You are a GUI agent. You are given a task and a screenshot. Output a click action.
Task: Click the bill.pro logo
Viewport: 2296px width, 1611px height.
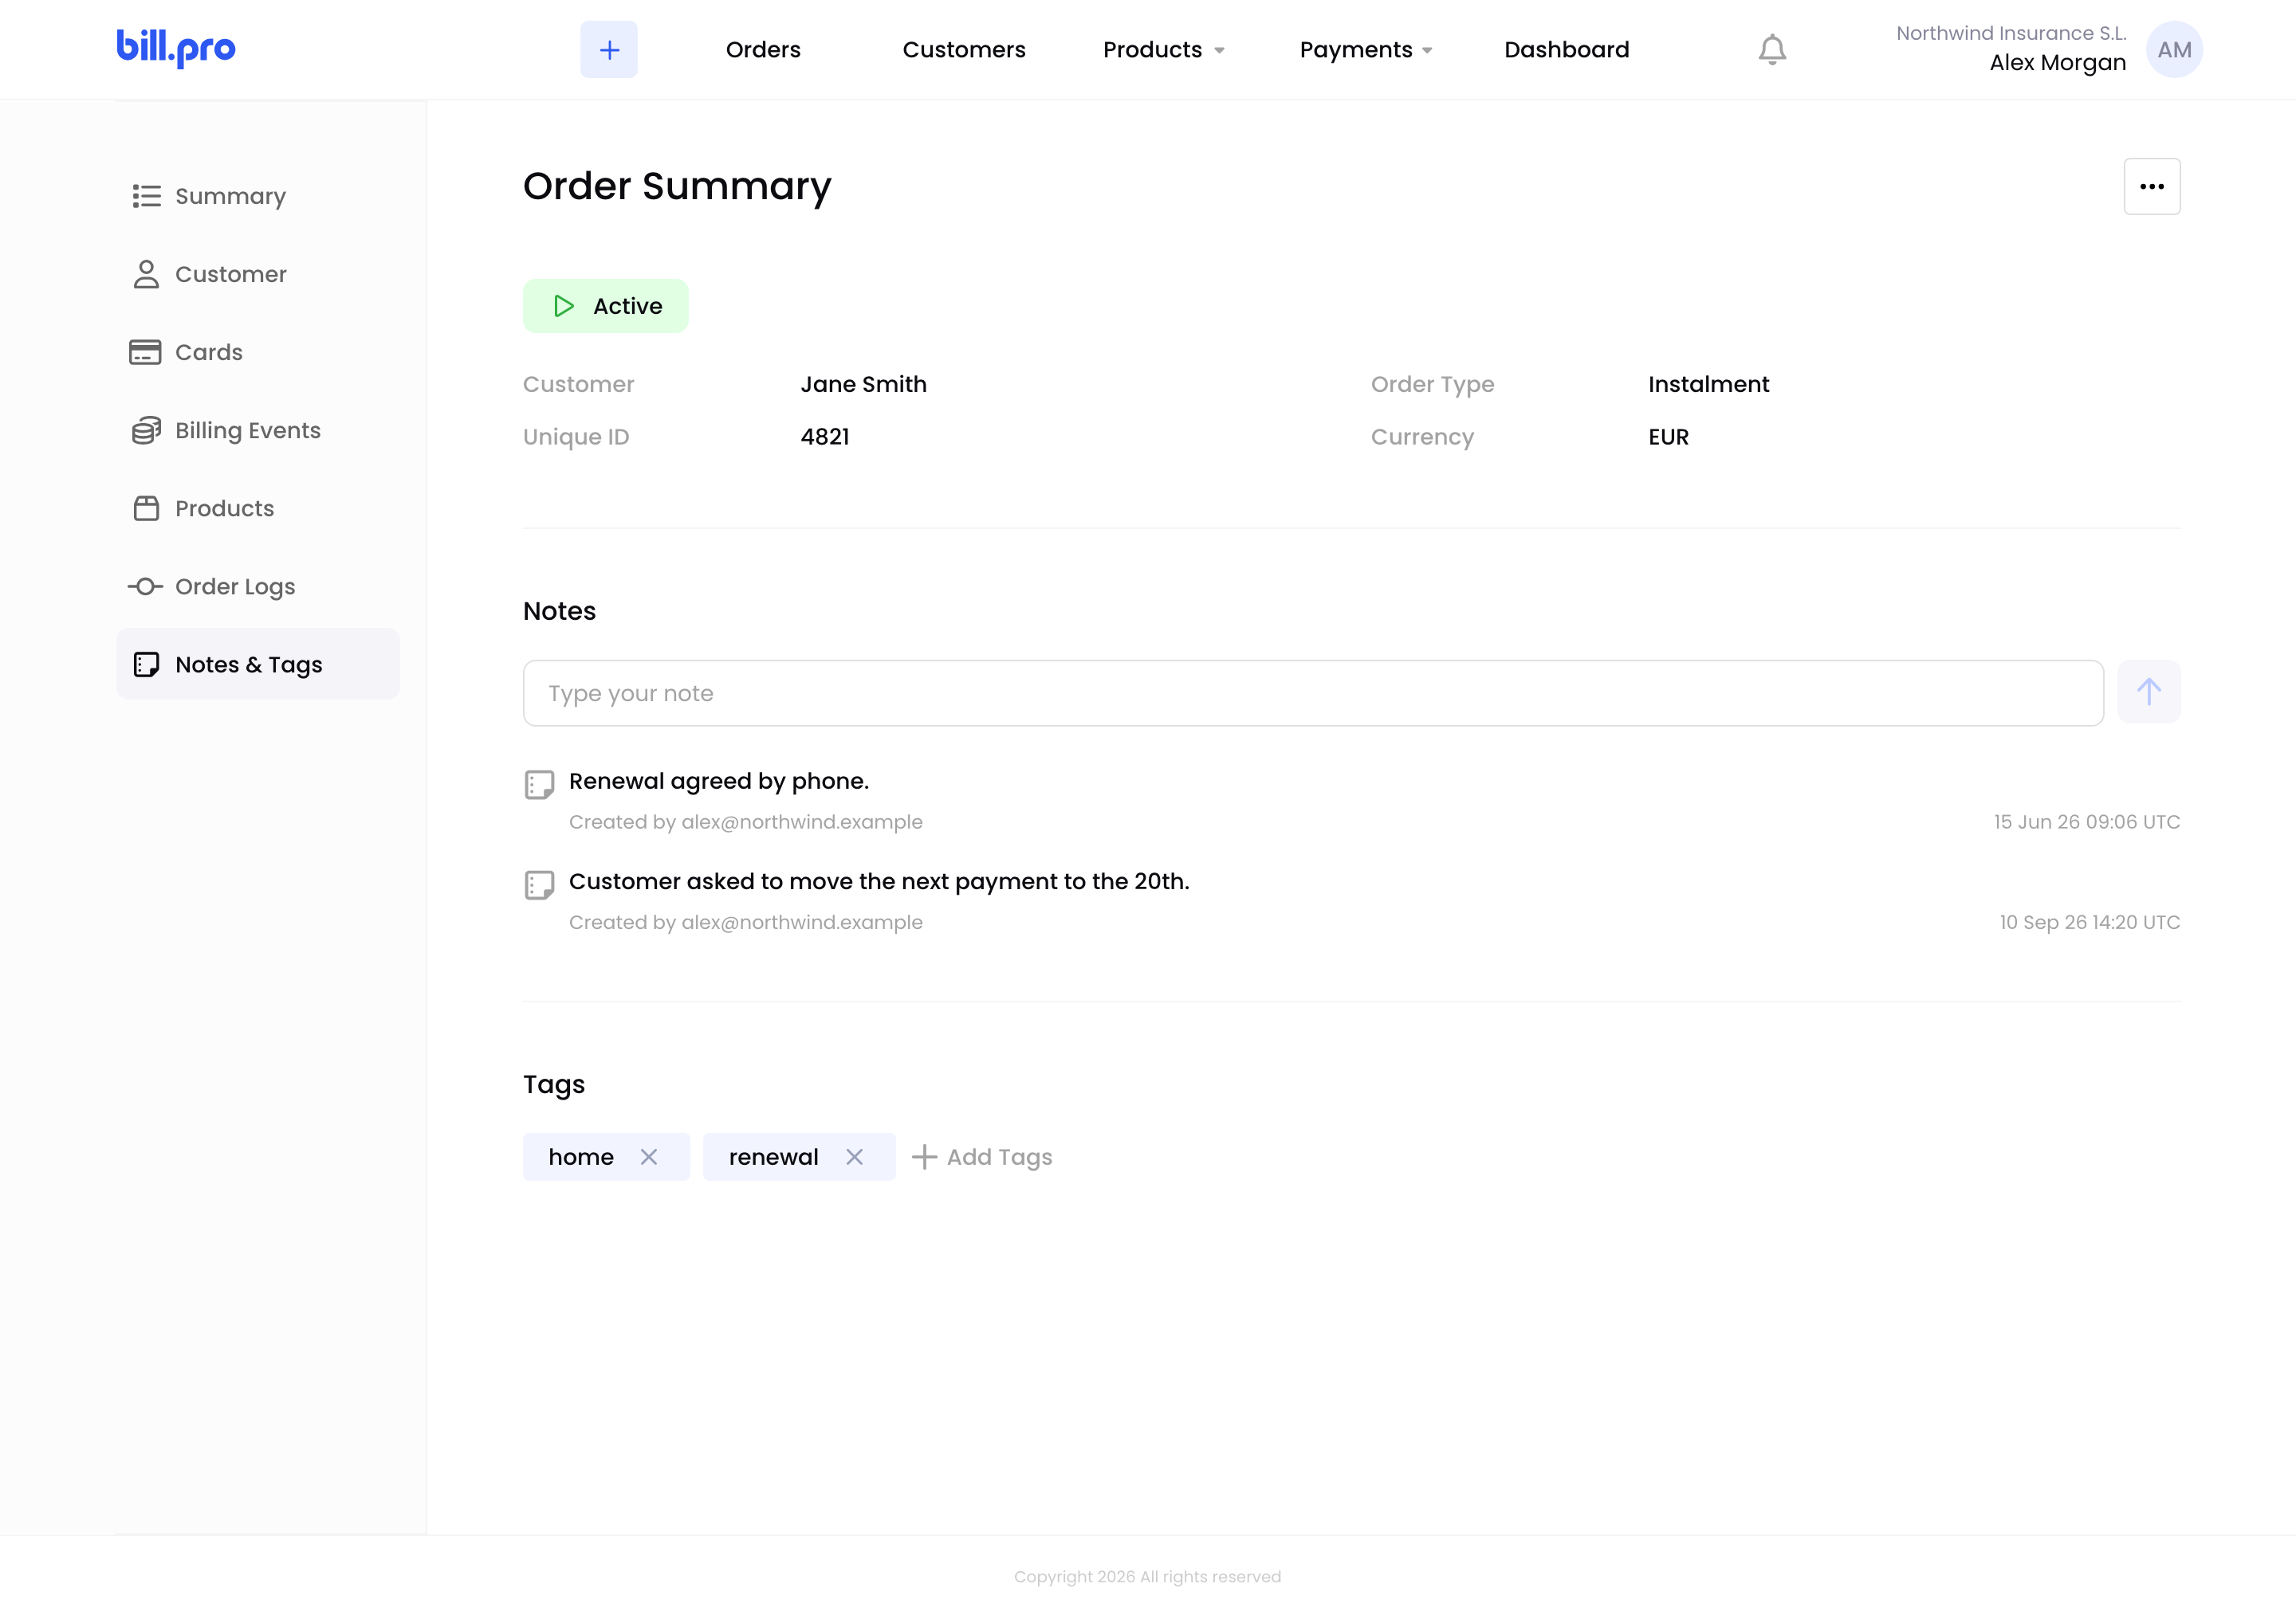click(176, 48)
